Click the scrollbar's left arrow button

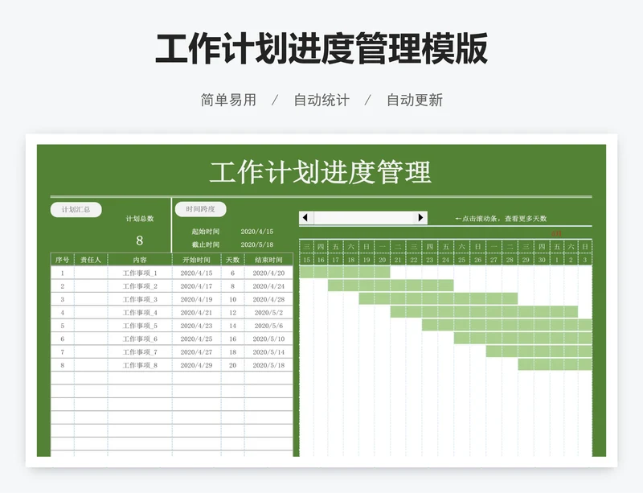click(306, 218)
